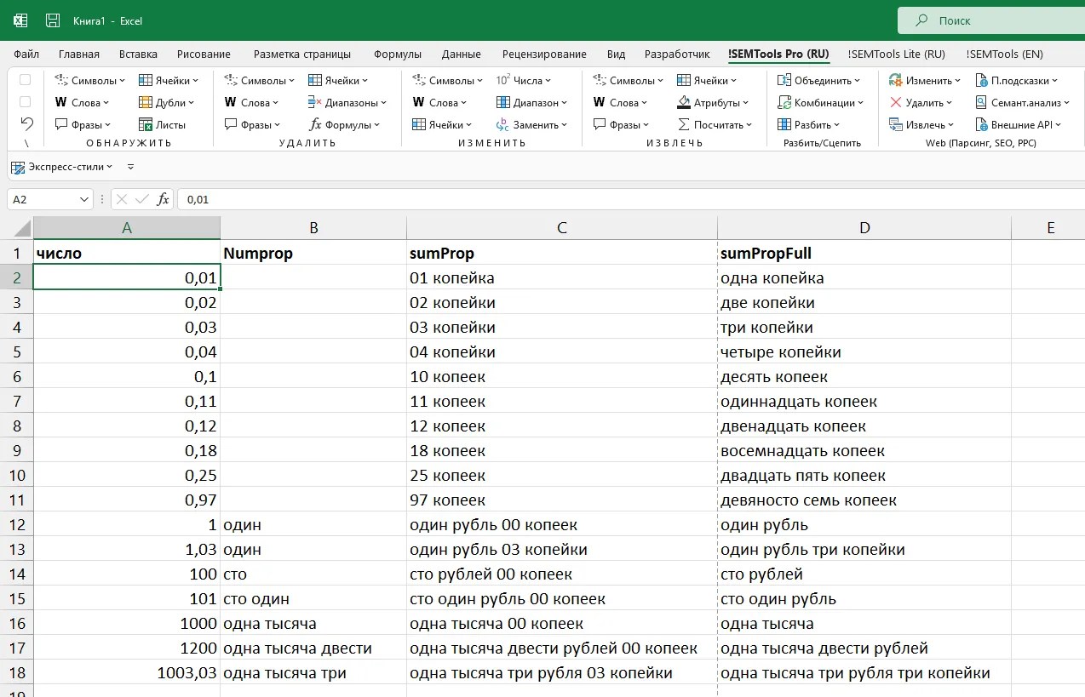Viewport: 1085px width, 697px height.
Task: Tick the first checkbox at ribbon left
Action: (x=26, y=80)
